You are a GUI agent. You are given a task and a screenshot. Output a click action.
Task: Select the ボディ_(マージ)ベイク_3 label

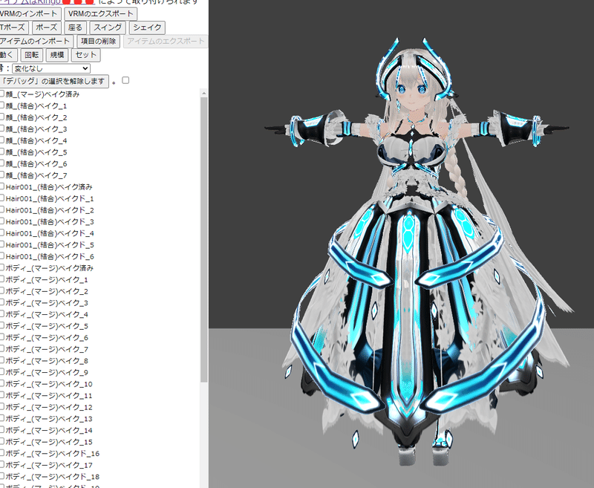[47, 303]
